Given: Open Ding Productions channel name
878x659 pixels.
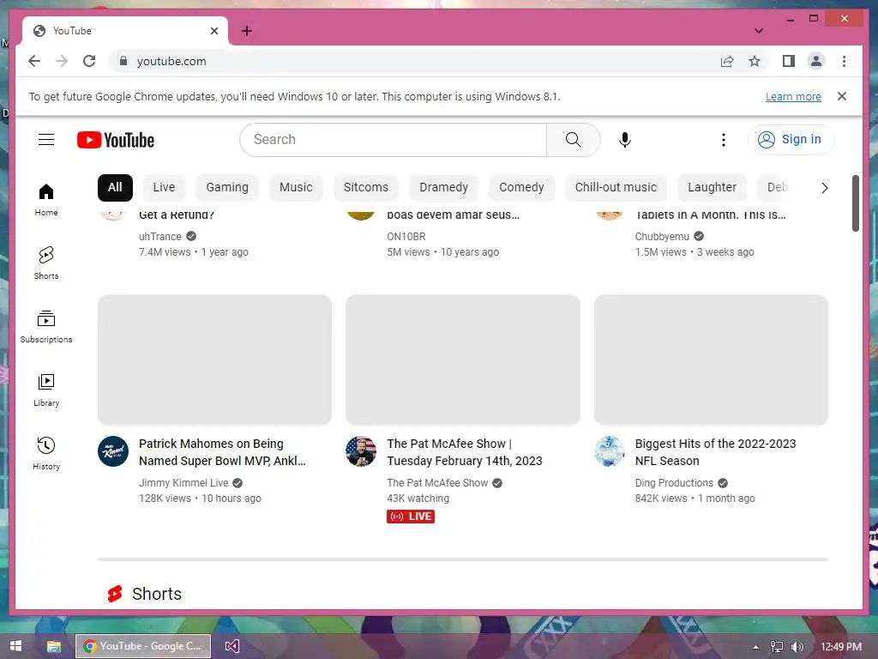Looking at the screenshot, I should coord(674,482).
